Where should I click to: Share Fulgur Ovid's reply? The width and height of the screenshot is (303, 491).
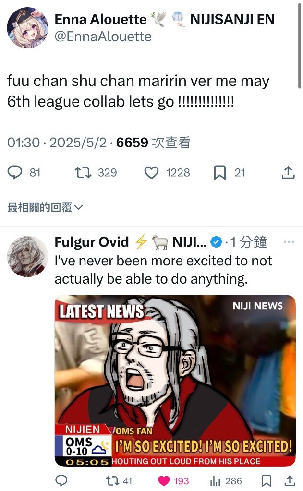[290, 480]
